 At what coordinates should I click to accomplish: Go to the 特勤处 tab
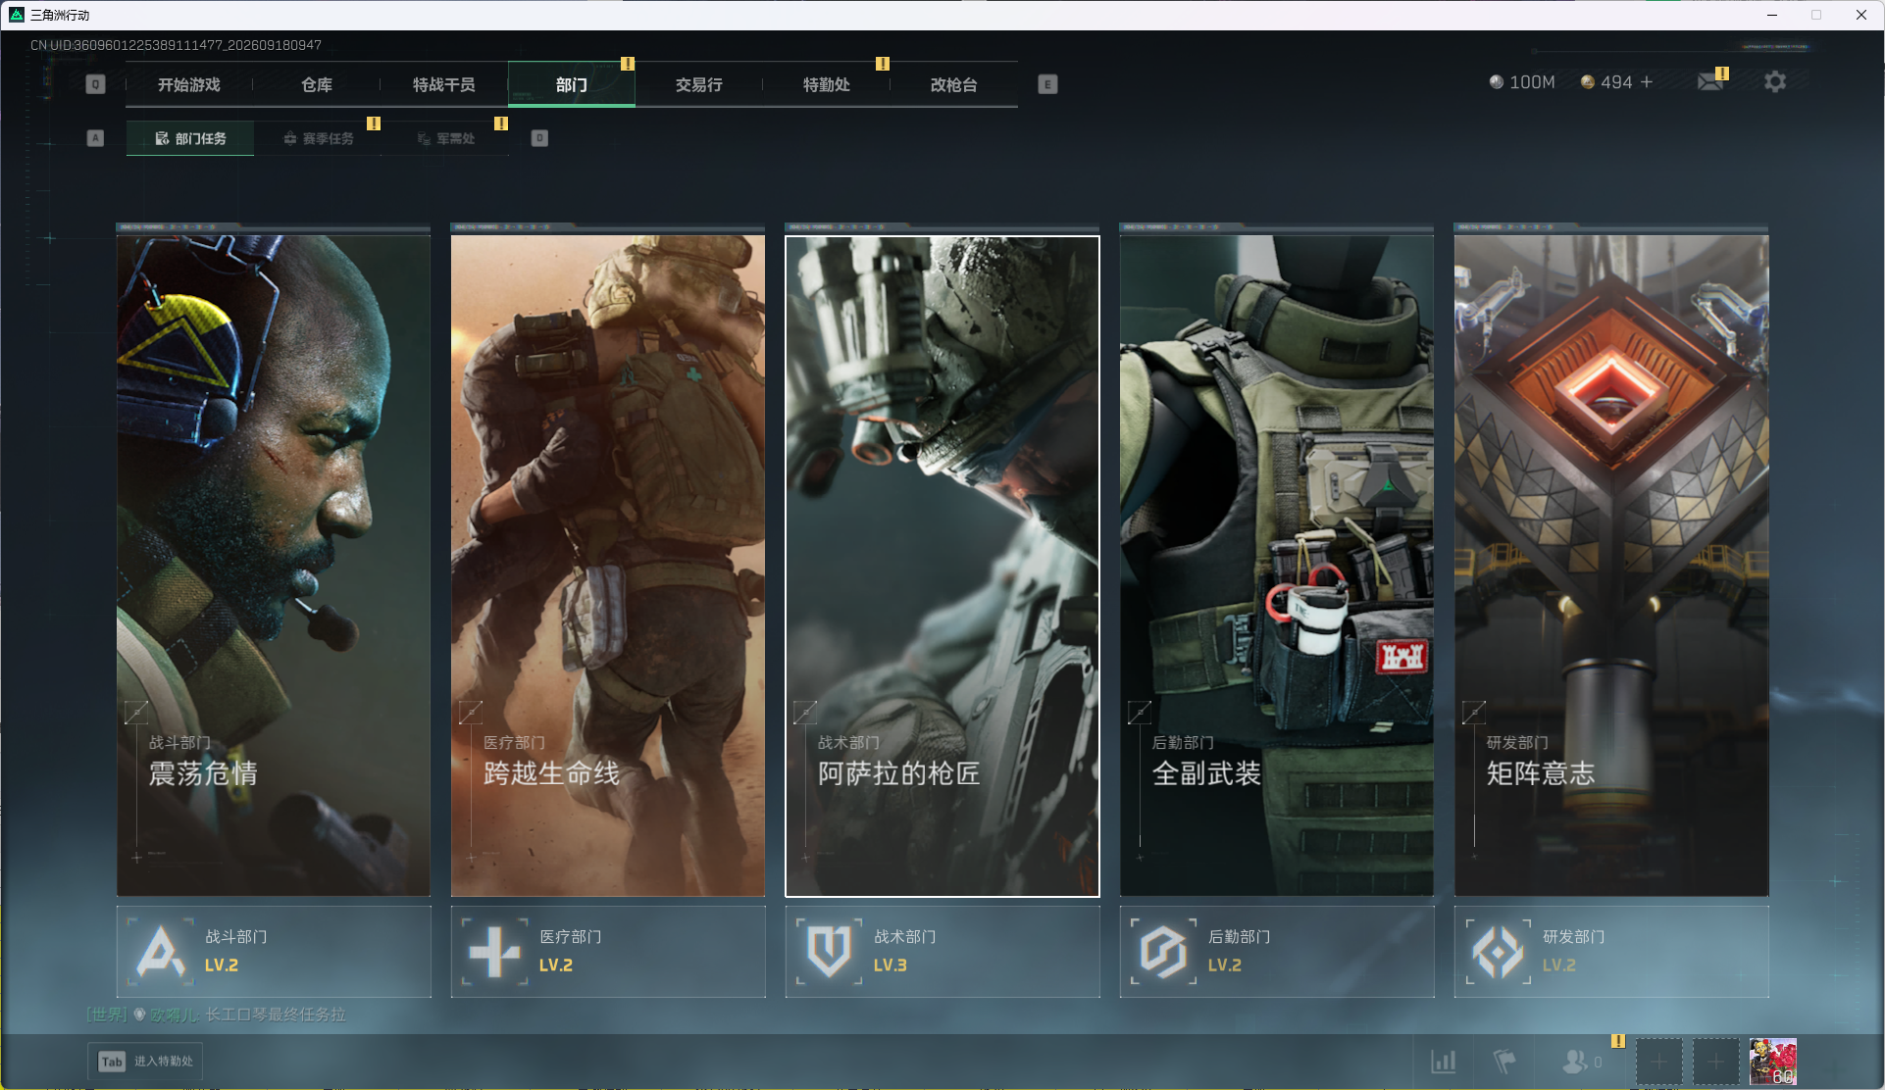pyautogui.click(x=827, y=84)
